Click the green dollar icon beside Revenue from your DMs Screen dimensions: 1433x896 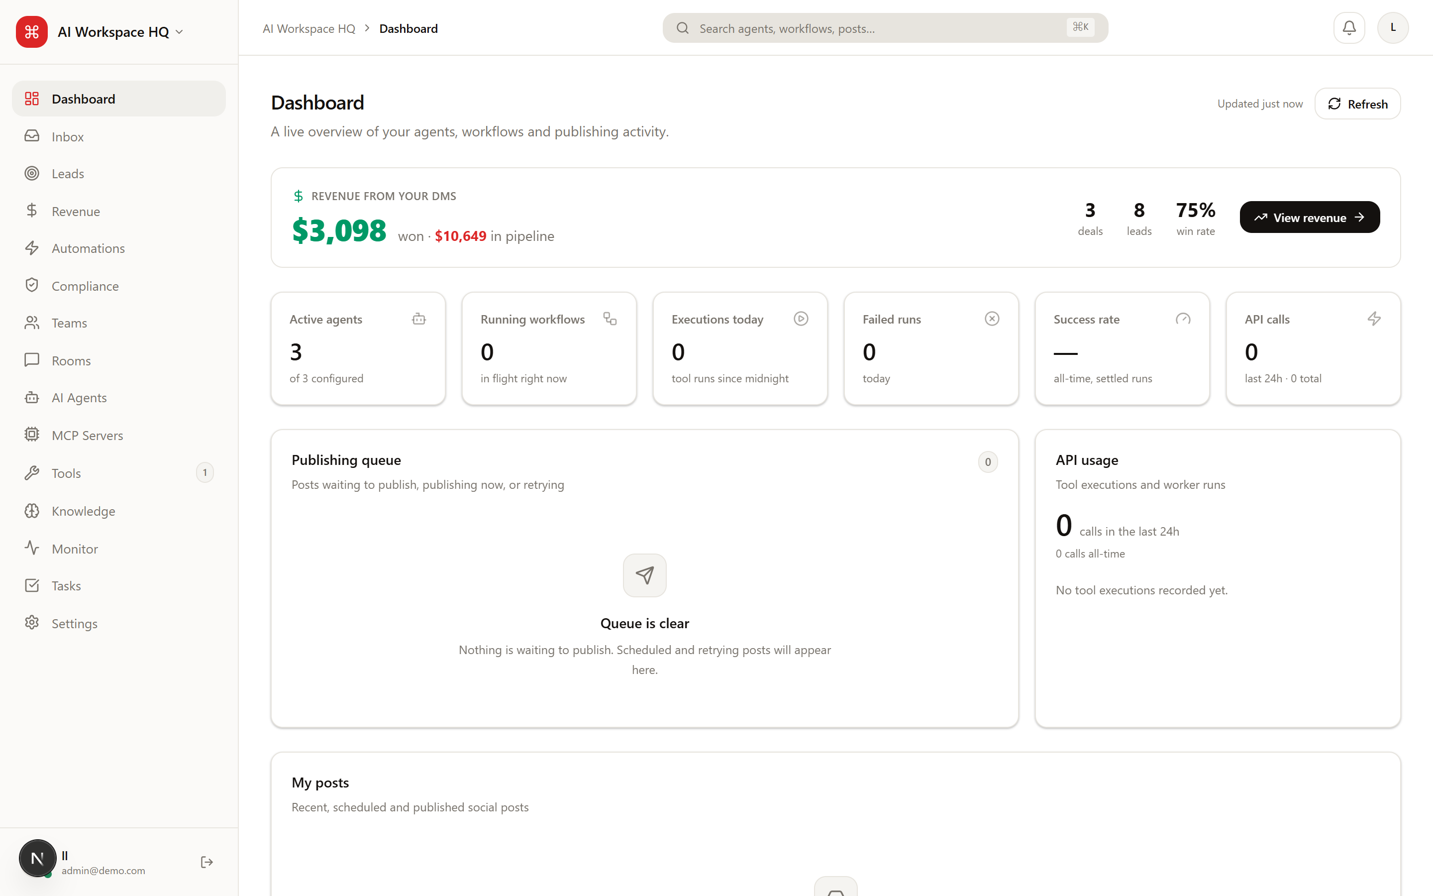(299, 196)
